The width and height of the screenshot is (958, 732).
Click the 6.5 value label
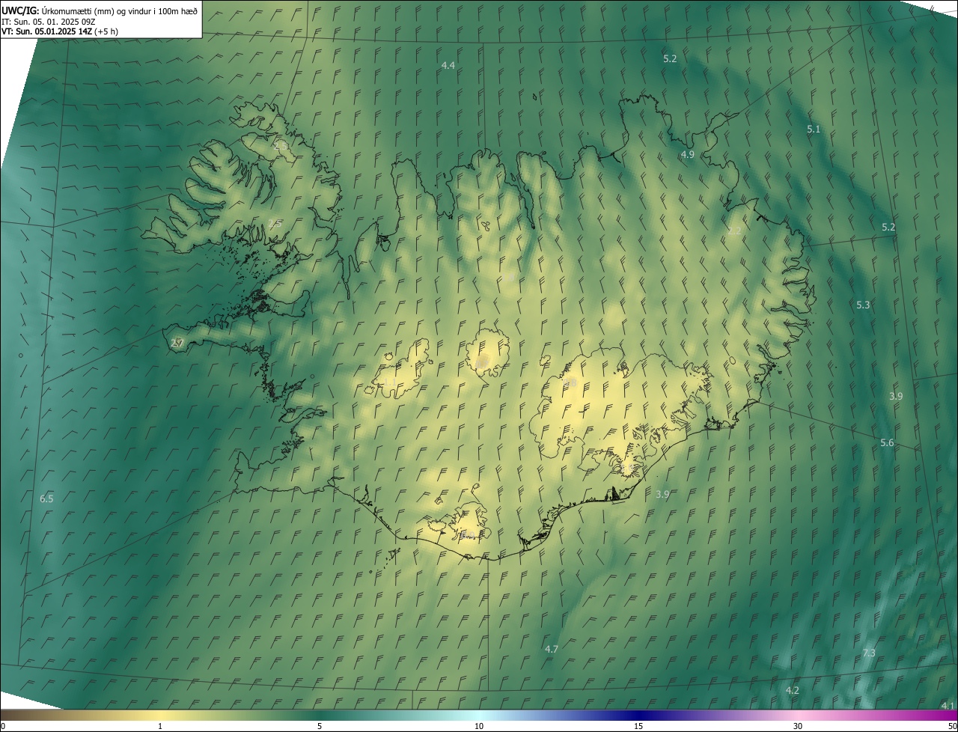[x=46, y=498]
